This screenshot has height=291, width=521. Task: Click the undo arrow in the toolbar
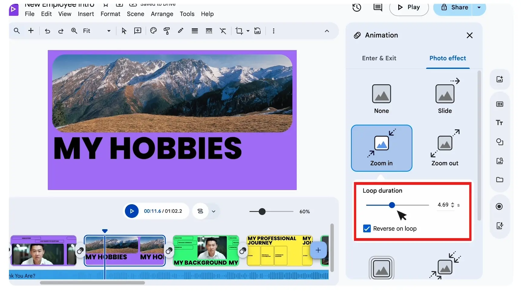[47, 31]
